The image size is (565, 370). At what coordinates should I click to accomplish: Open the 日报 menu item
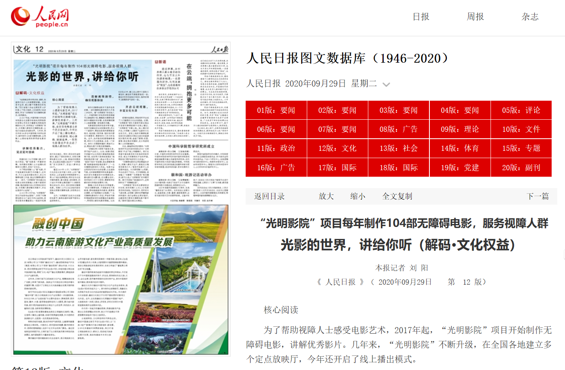pyautogui.click(x=421, y=17)
